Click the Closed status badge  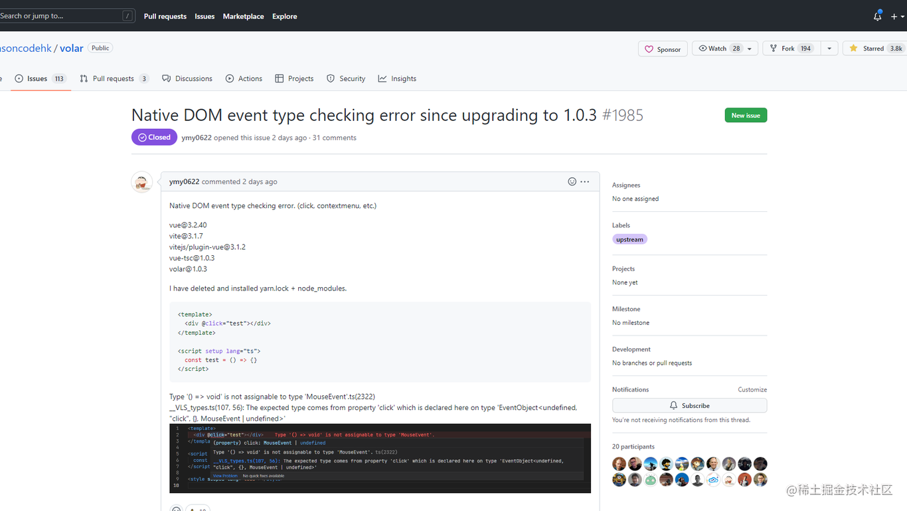154,137
